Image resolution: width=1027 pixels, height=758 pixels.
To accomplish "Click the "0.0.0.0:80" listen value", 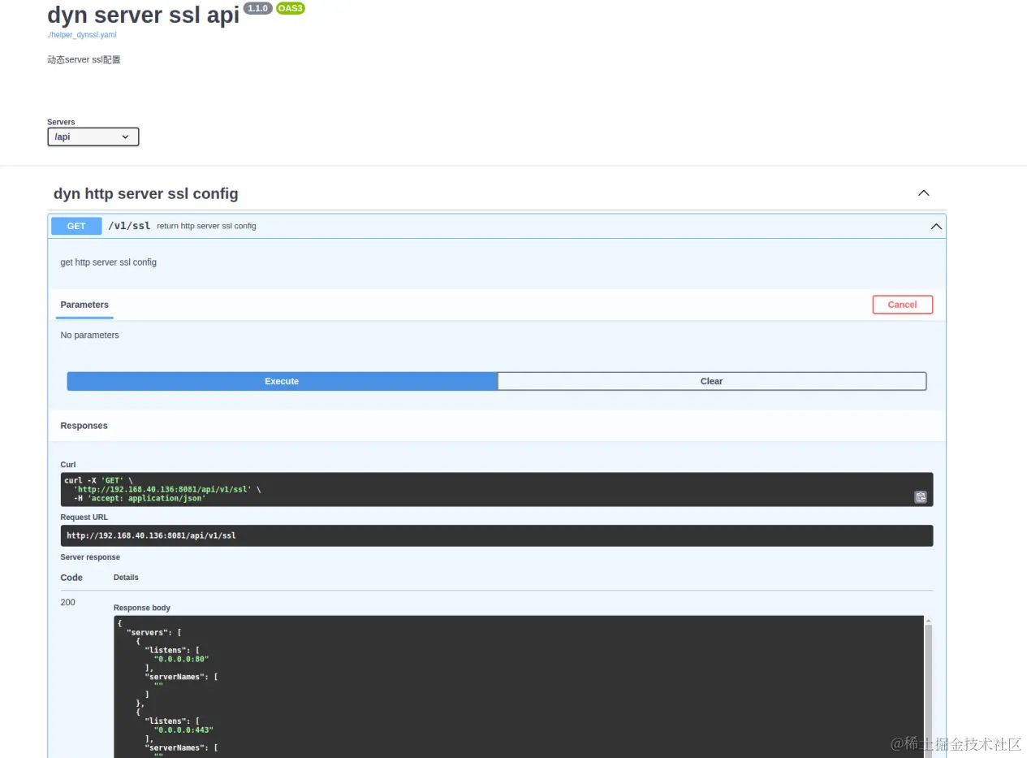I will pos(181,659).
